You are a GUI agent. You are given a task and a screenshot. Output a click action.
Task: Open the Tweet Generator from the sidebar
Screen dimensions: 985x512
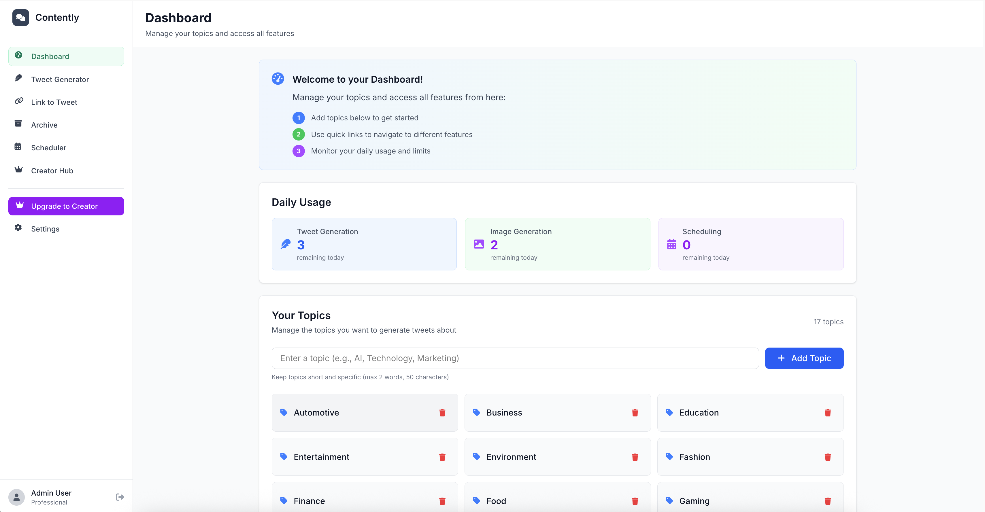(x=60, y=79)
